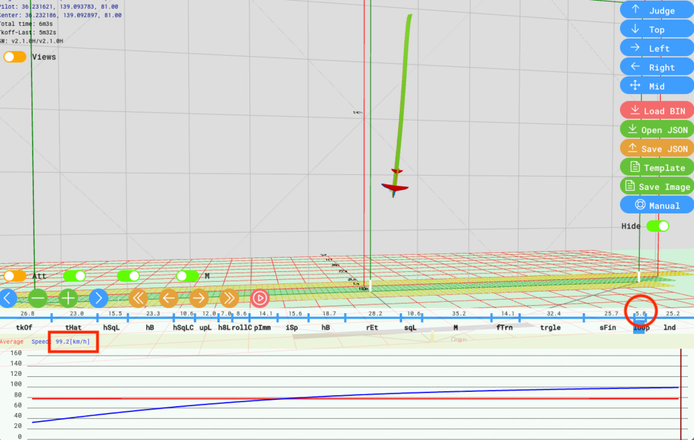Click the 99.2[km/h] speed value

73,342
